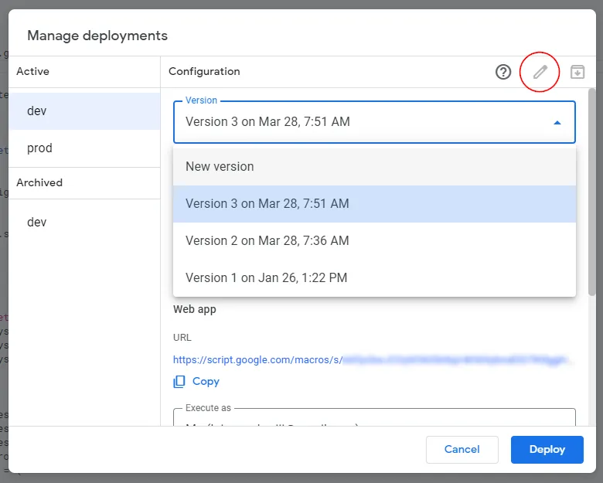
Task: Select Version 3 on Mar 28 option
Action: click(x=267, y=204)
